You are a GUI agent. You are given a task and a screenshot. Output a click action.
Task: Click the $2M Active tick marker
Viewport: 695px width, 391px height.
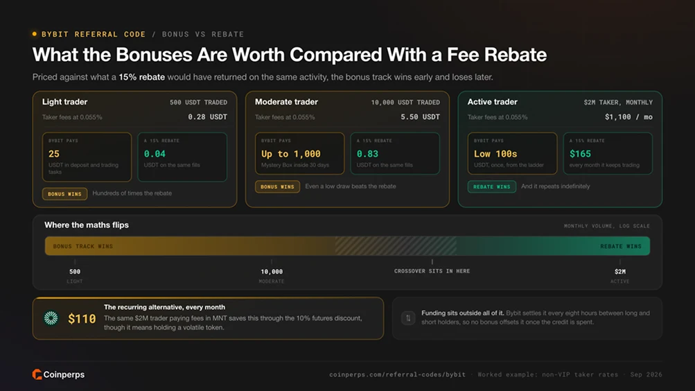point(620,272)
